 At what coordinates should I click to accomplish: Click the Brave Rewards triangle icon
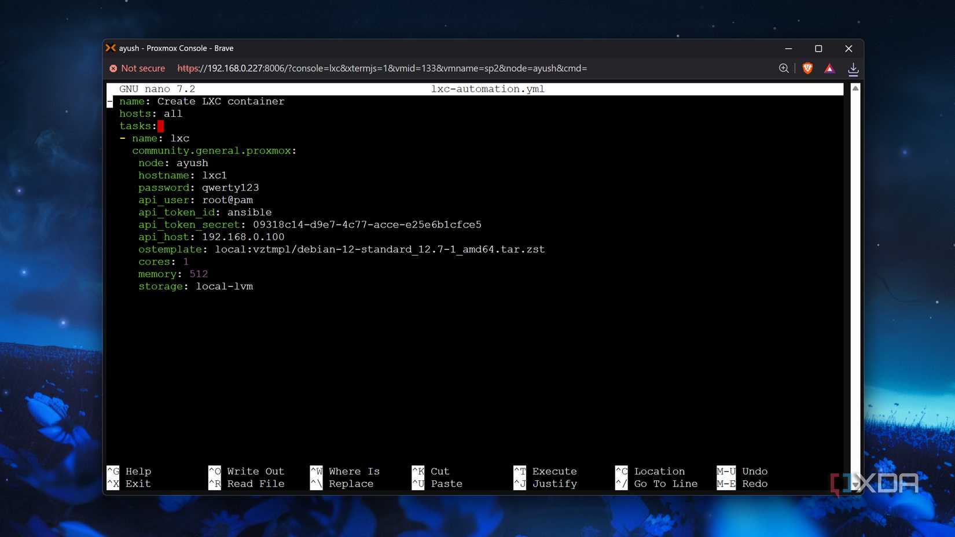[829, 68]
